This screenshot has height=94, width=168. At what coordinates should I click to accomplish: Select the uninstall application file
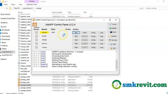pyautogui.click(x=24, y=74)
